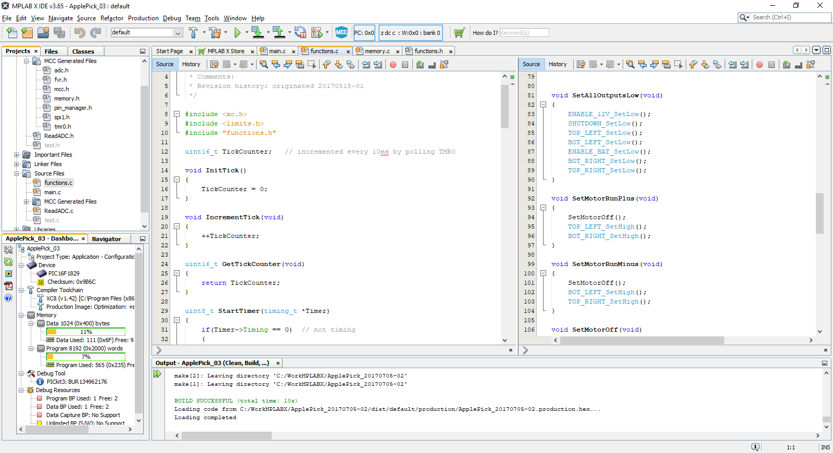Viewport: 833px width, 453px height.
Task: Click the Data memory 11% usage bar
Action: point(86,332)
